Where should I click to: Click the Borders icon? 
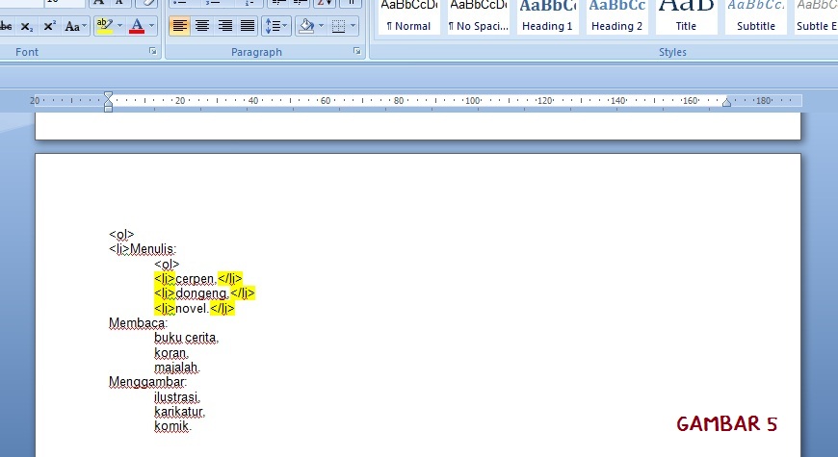point(337,26)
